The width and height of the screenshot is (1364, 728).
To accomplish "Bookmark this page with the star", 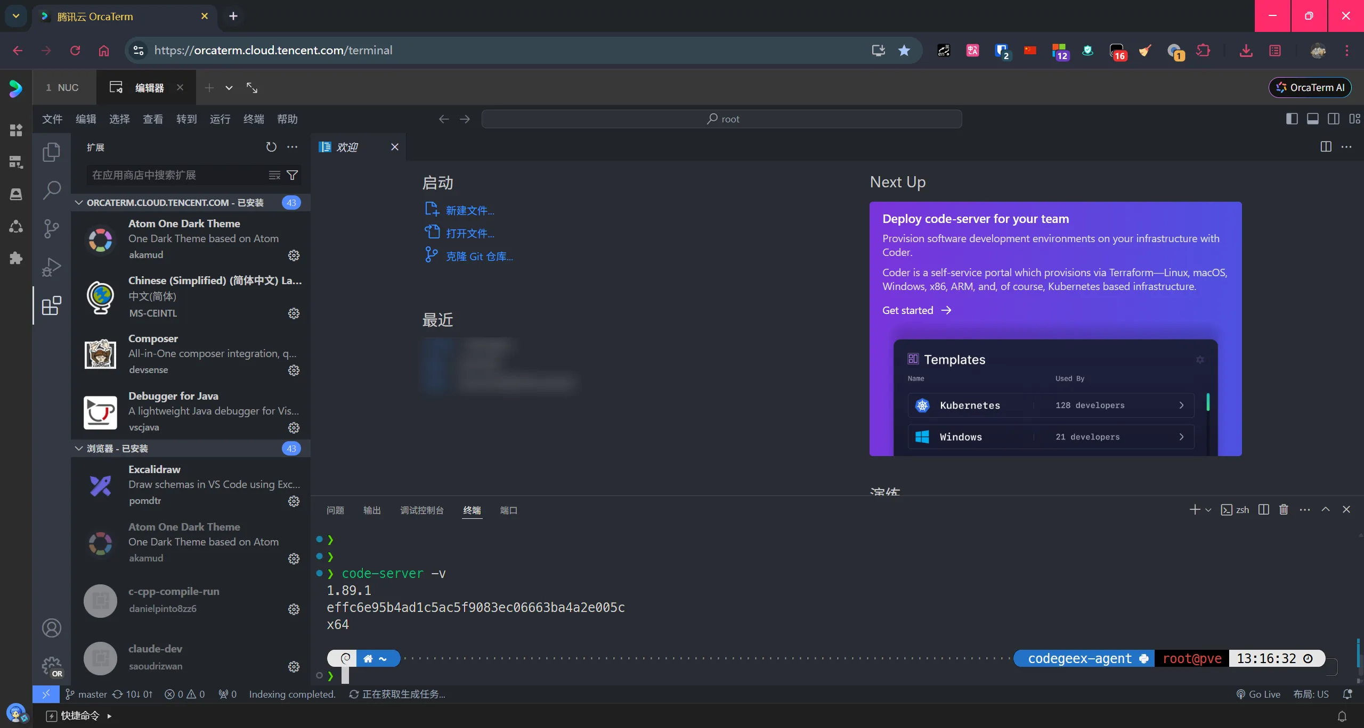I will coord(904,51).
